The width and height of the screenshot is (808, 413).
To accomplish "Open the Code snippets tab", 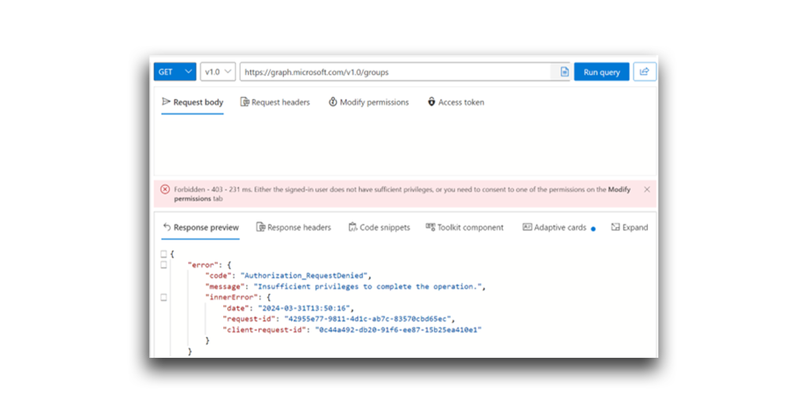I will 380,227.
